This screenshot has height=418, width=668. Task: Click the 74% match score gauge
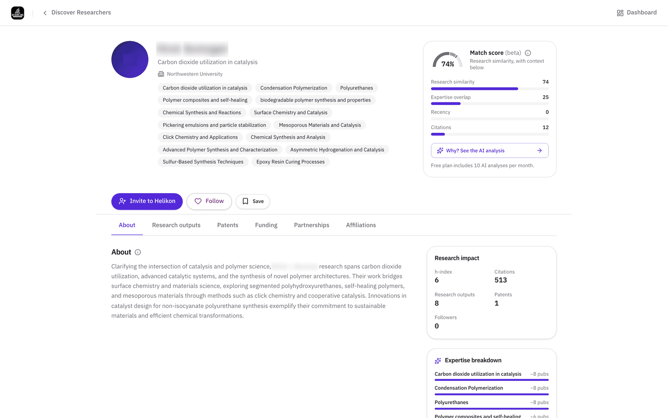pyautogui.click(x=448, y=60)
